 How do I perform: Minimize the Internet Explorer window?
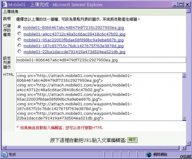click(175, 5)
